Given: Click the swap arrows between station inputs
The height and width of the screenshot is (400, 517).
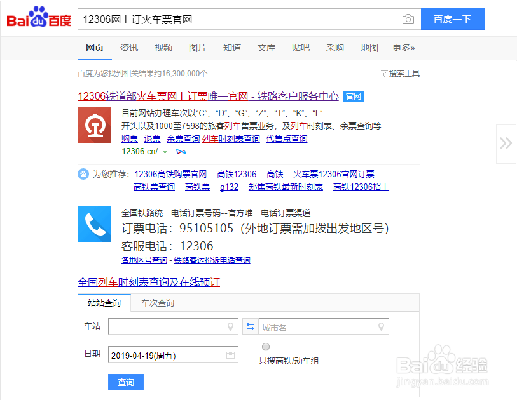Looking at the screenshot, I should pyautogui.click(x=251, y=326).
